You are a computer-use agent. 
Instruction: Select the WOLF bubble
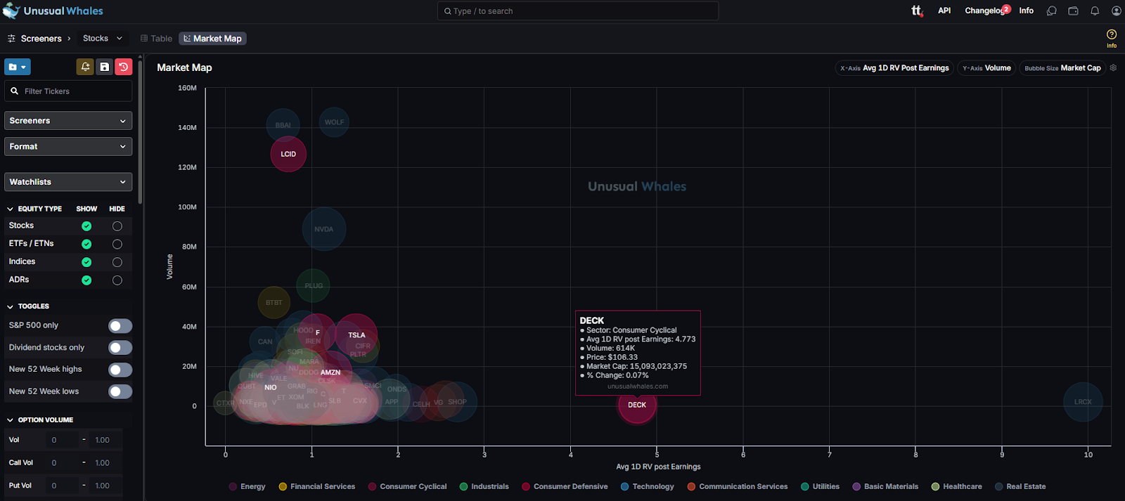(x=334, y=122)
